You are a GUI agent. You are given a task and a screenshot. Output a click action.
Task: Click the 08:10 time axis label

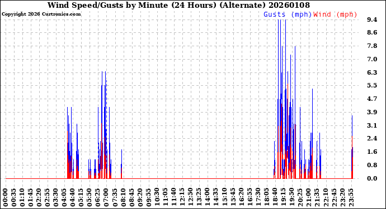coord(123,198)
